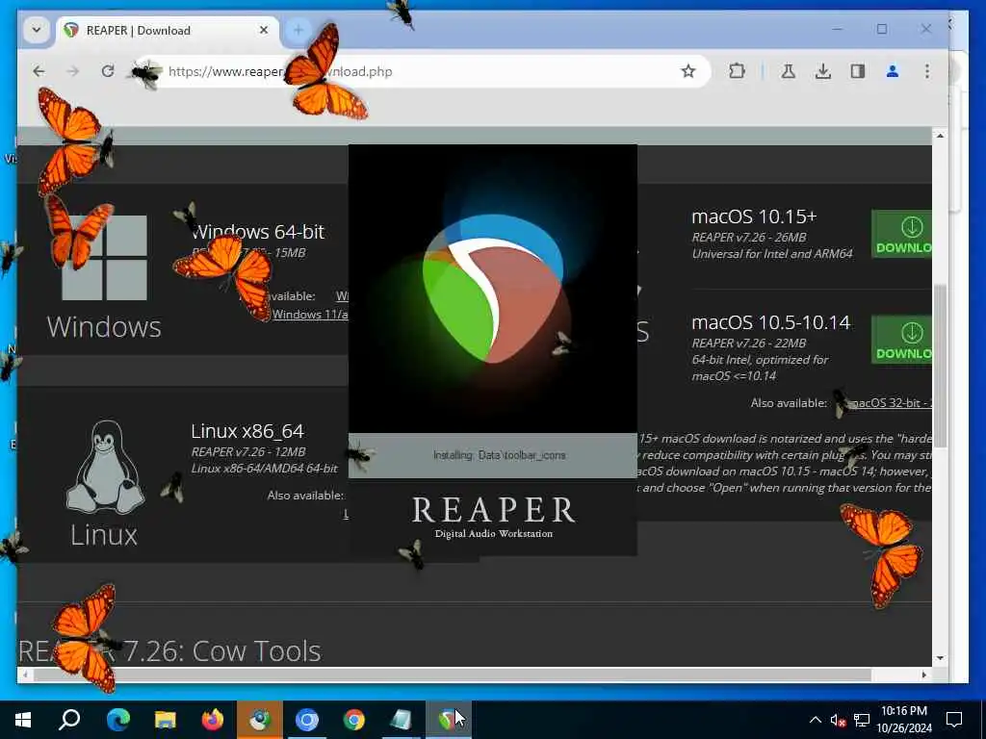986x739 pixels.
Task: Click the horizontal scrollbar right arrow
Action: (923, 675)
